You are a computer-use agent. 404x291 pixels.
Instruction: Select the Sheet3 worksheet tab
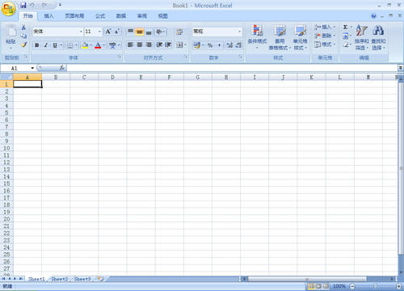click(x=82, y=279)
